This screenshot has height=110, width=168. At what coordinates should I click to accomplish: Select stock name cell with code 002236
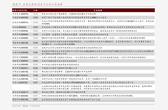[x=20, y=96]
